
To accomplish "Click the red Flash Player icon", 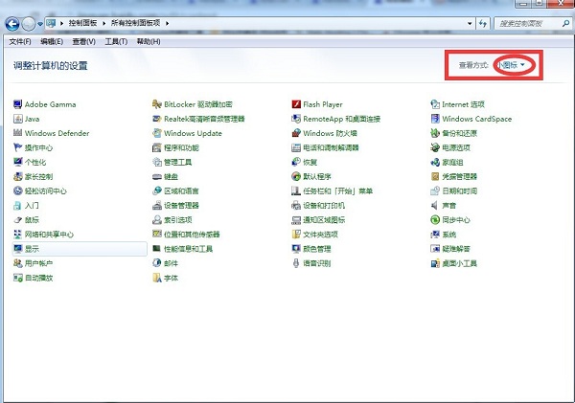I will point(296,104).
